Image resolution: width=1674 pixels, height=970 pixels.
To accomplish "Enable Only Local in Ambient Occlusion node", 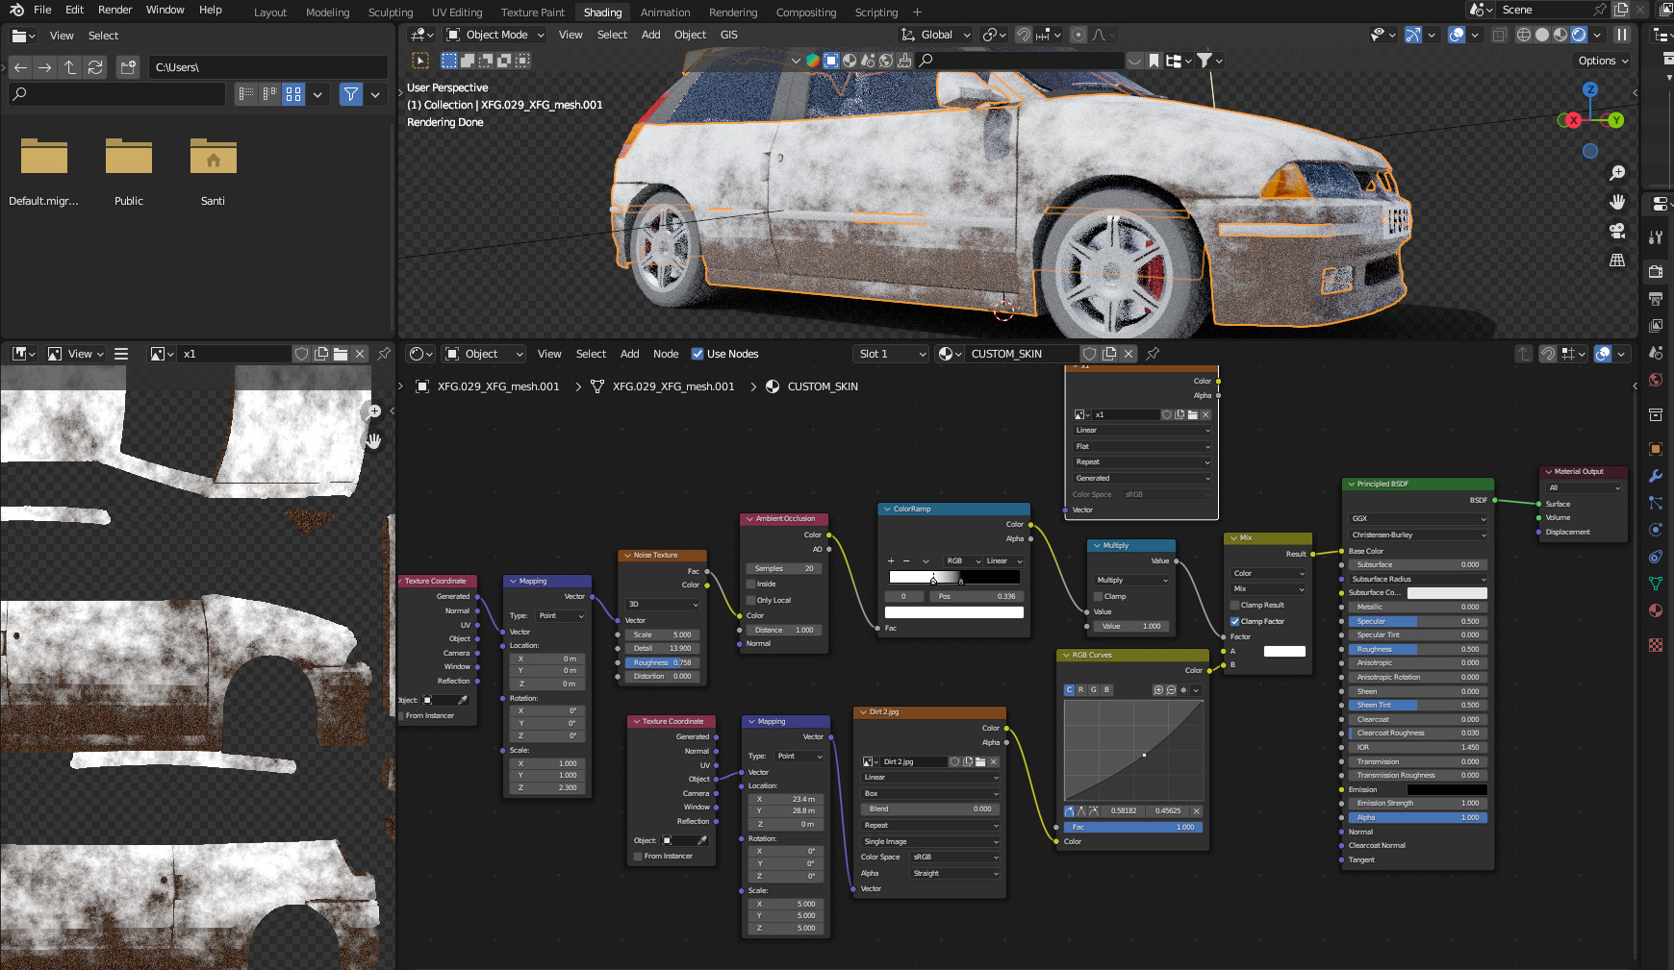I will tap(751, 601).
